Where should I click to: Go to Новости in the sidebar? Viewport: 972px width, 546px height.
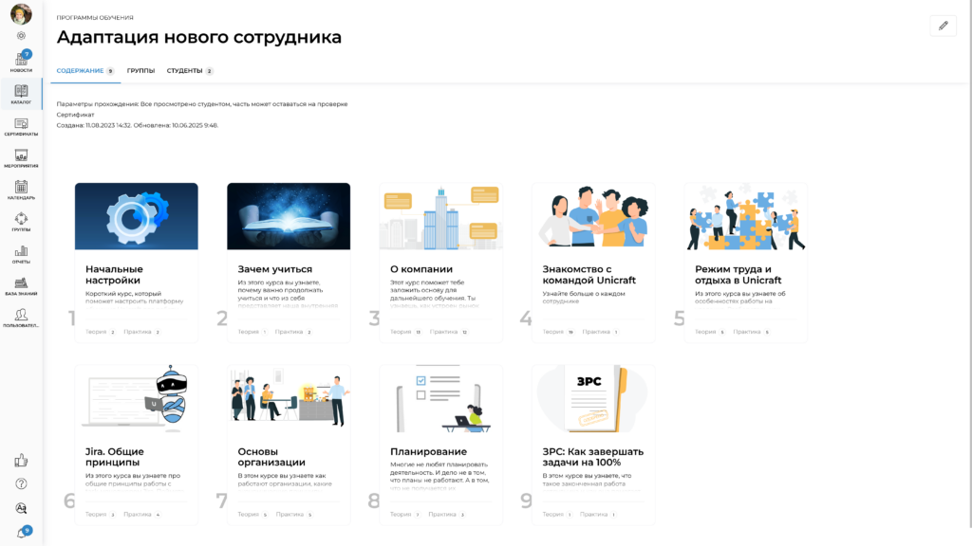(x=21, y=62)
